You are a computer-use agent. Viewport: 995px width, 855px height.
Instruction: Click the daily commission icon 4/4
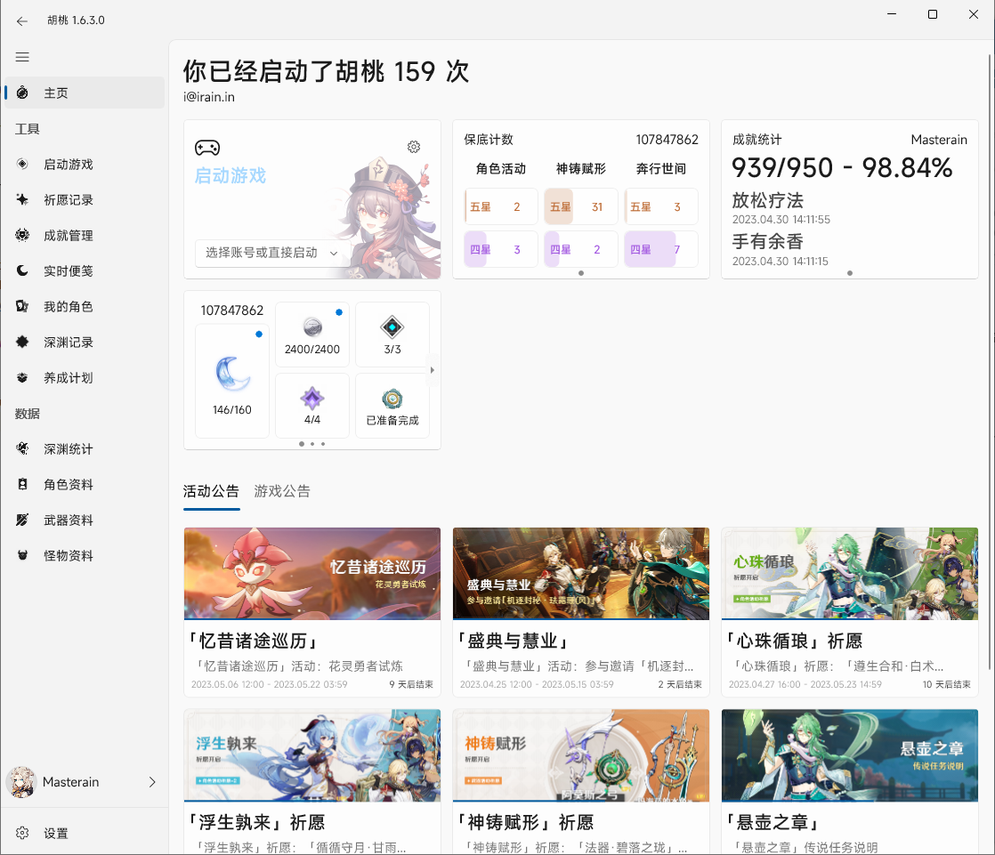pyautogui.click(x=312, y=399)
